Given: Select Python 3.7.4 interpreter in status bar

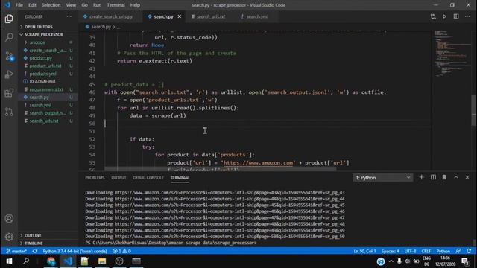Looking at the screenshot, I should pos(75,251).
